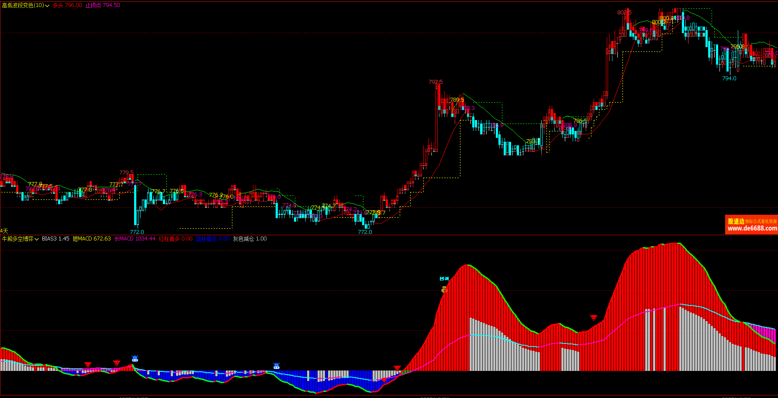The image size is (778, 398).
Task: Select the BIAS3 1.45 indicator output
Action: pos(55,239)
